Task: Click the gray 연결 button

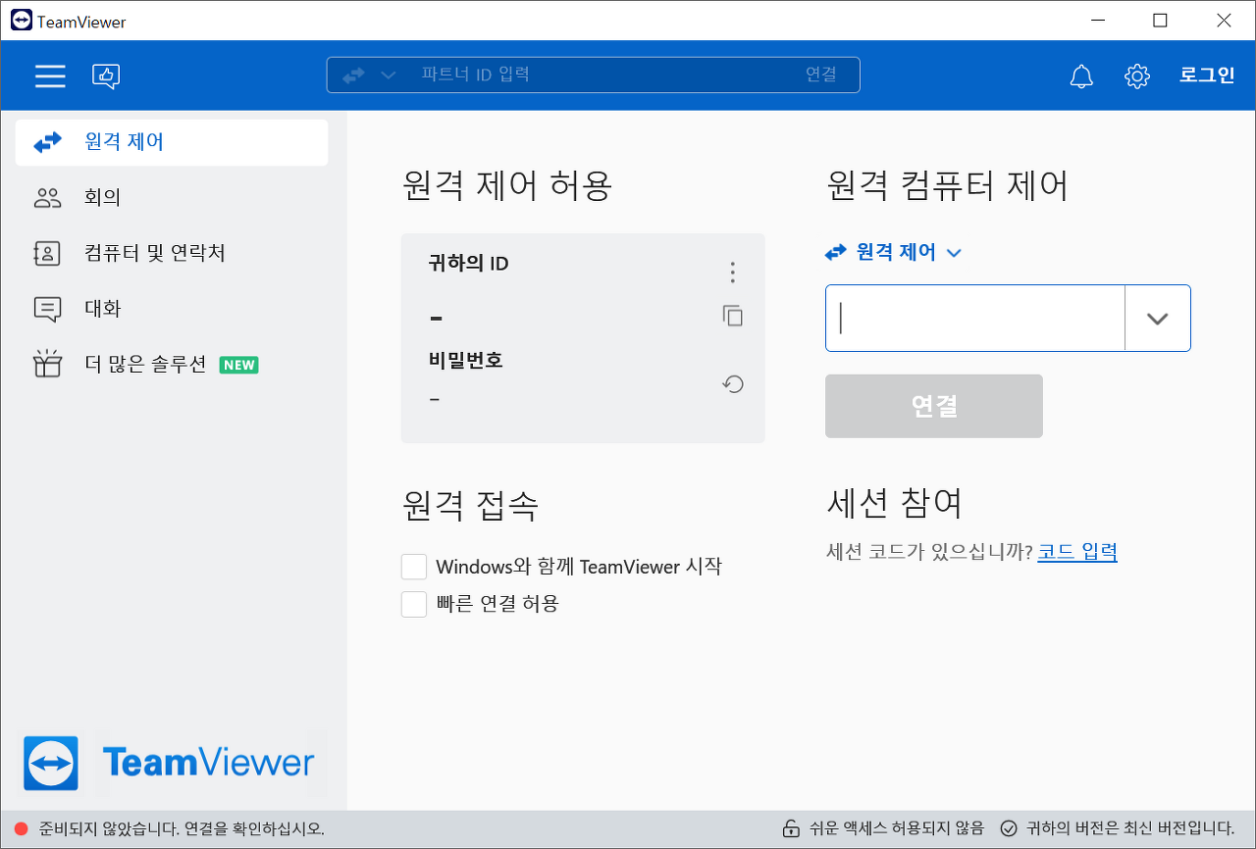Action: point(934,406)
